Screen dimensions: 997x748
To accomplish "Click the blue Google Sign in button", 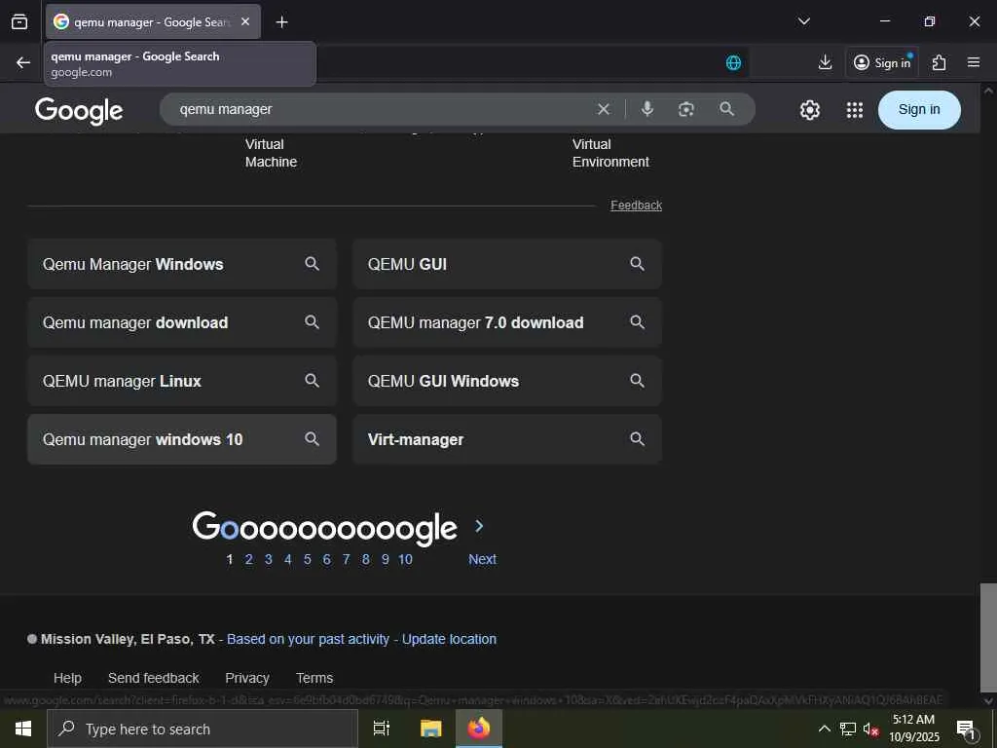I will coord(919,109).
